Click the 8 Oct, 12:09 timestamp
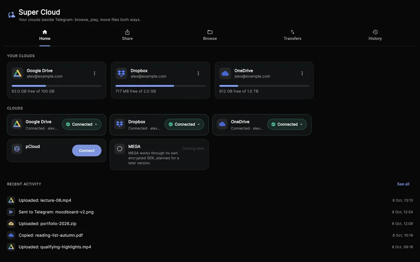 [402, 223]
